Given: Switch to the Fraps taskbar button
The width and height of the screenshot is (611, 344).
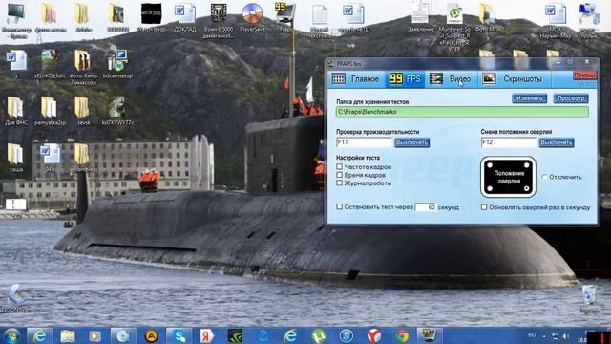Looking at the screenshot, I should pos(429,335).
